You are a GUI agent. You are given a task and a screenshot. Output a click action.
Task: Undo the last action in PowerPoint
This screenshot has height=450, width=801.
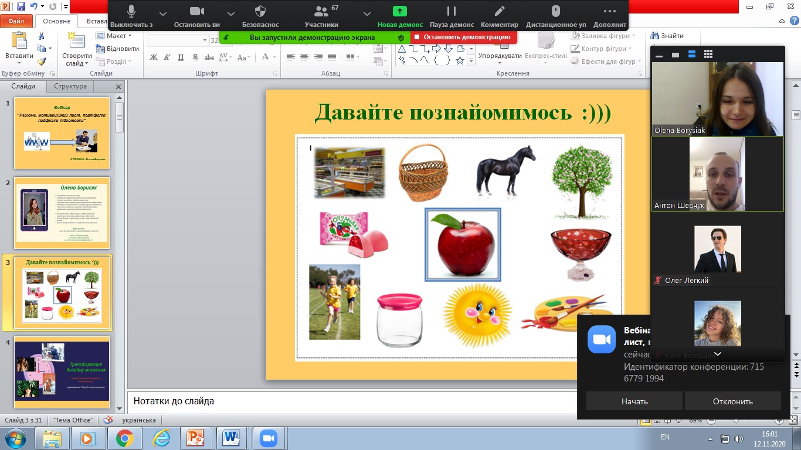[34, 6]
